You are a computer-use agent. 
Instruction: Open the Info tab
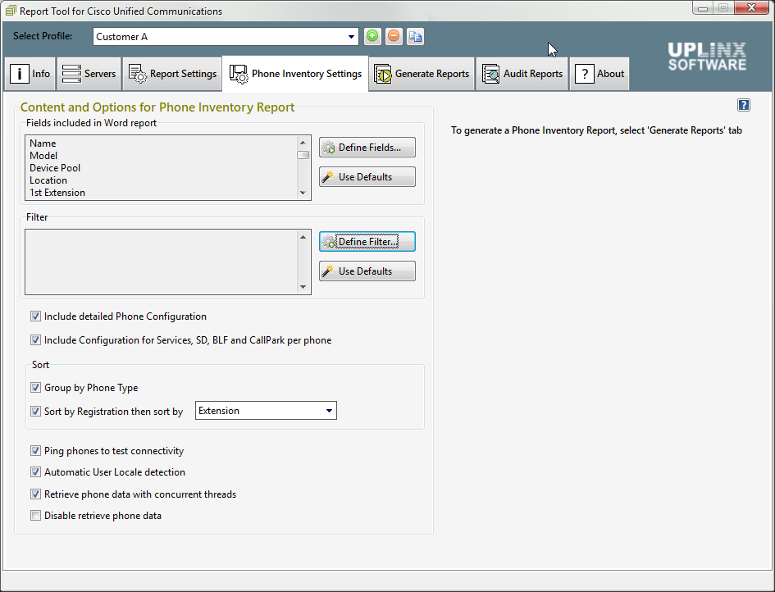30,74
